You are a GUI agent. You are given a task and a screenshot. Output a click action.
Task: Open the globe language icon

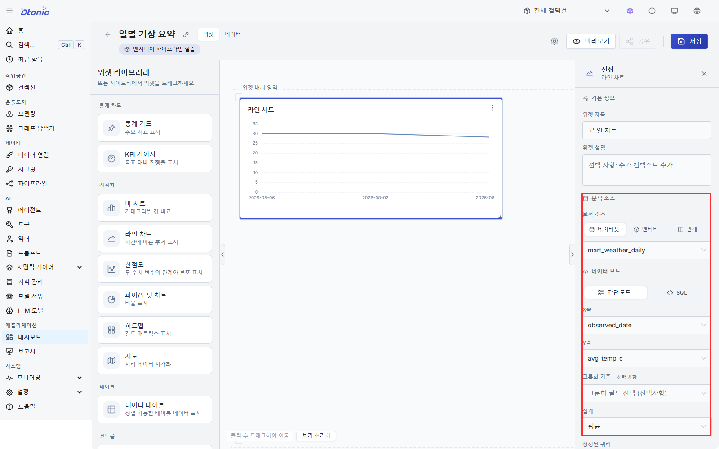(697, 11)
